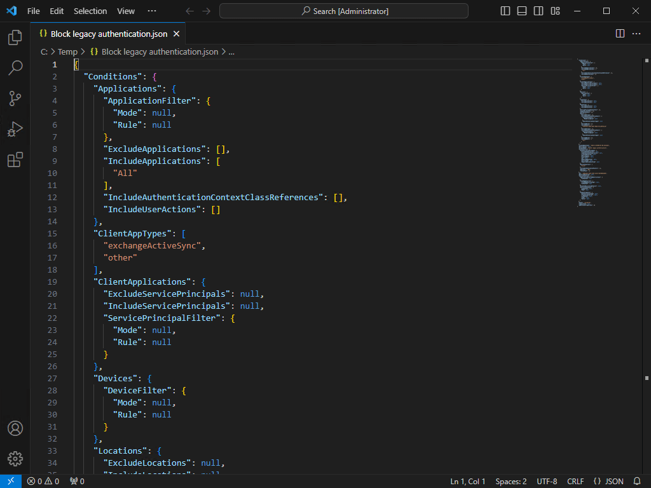Open editor More Actions ellipsis menu

(x=636, y=34)
